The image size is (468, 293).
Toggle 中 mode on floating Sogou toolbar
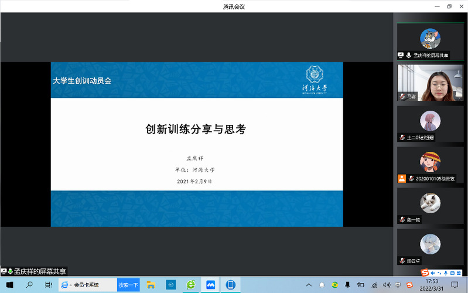pos(433,273)
